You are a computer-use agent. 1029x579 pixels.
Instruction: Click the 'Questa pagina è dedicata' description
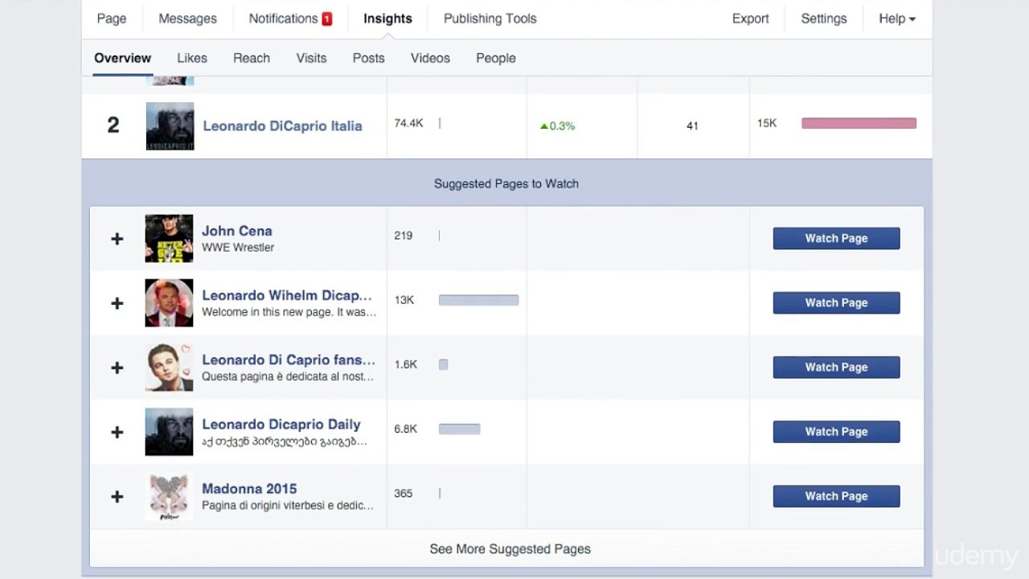[x=288, y=376]
